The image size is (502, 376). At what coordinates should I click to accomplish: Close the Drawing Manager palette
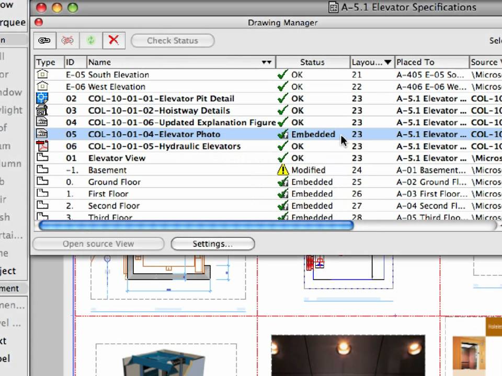[39, 22]
